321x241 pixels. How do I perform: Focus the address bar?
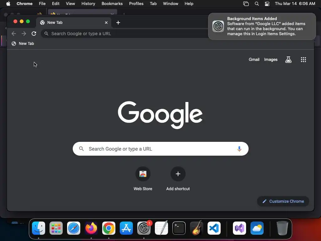click(x=125, y=34)
